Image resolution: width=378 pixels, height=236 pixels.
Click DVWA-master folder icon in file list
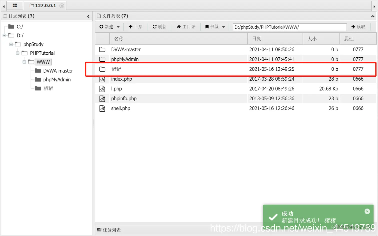102,49
